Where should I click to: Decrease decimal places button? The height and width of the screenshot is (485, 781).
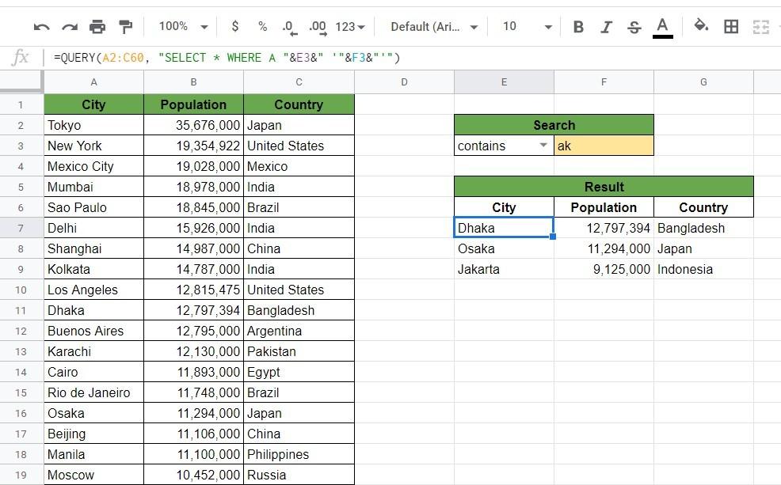290,27
